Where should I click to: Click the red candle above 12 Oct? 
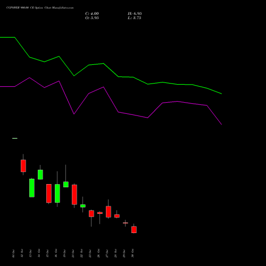point(23,166)
